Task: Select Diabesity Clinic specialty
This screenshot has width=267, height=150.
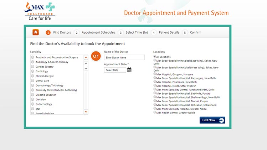Action: pos(32,90)
